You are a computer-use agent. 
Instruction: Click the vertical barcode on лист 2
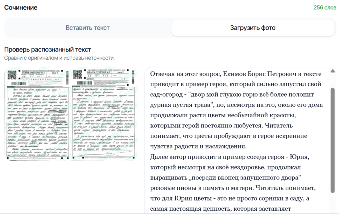pyautogui.click(x=133, y=77)
